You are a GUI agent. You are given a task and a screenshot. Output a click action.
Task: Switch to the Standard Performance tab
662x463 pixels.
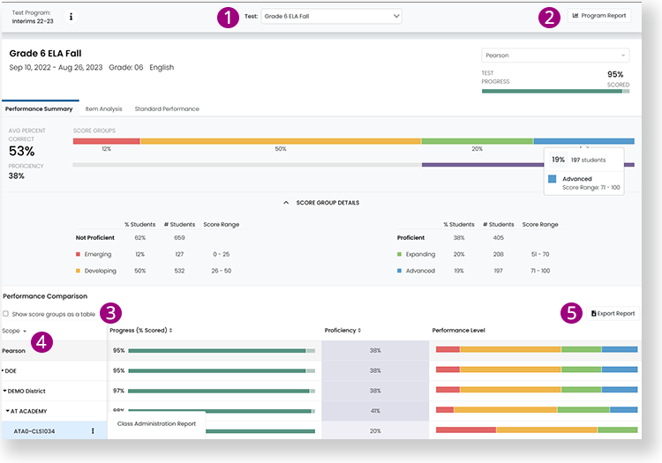click(167, 109)
